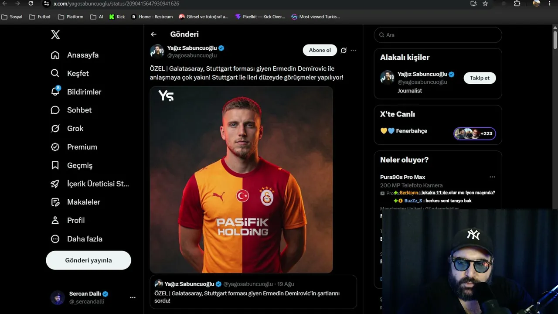Open the Demirovic Galatasaray jersey image
The height and width of the screenshot is (314, 558).
pos(242,180)
